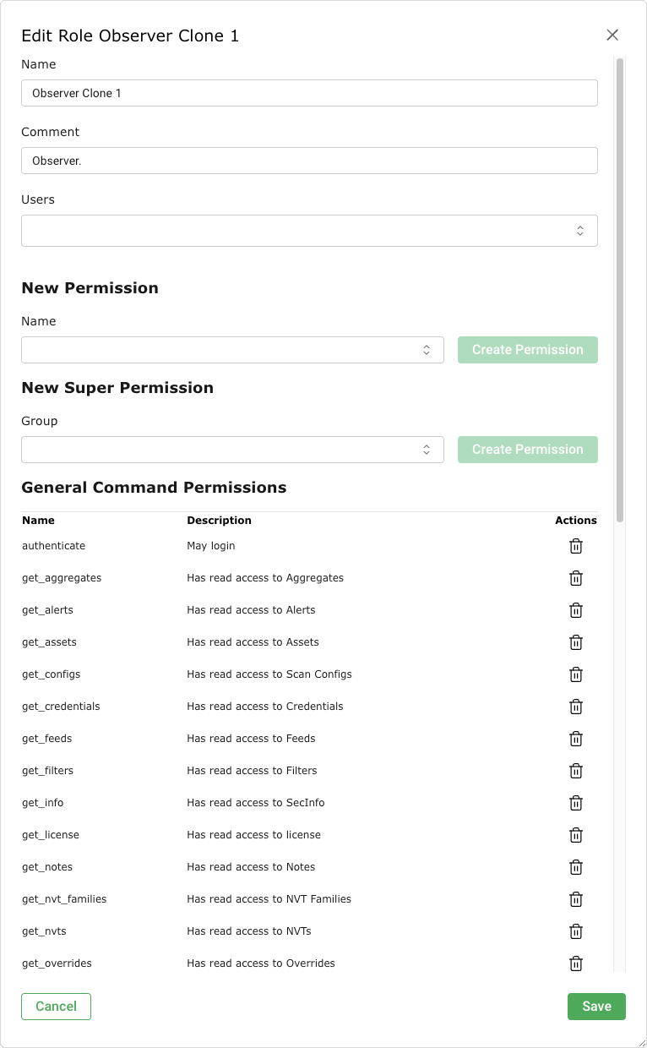The image size is (647, 1048).
Task: Trash the get_filters permission
Action: click(x=576, y=771)
